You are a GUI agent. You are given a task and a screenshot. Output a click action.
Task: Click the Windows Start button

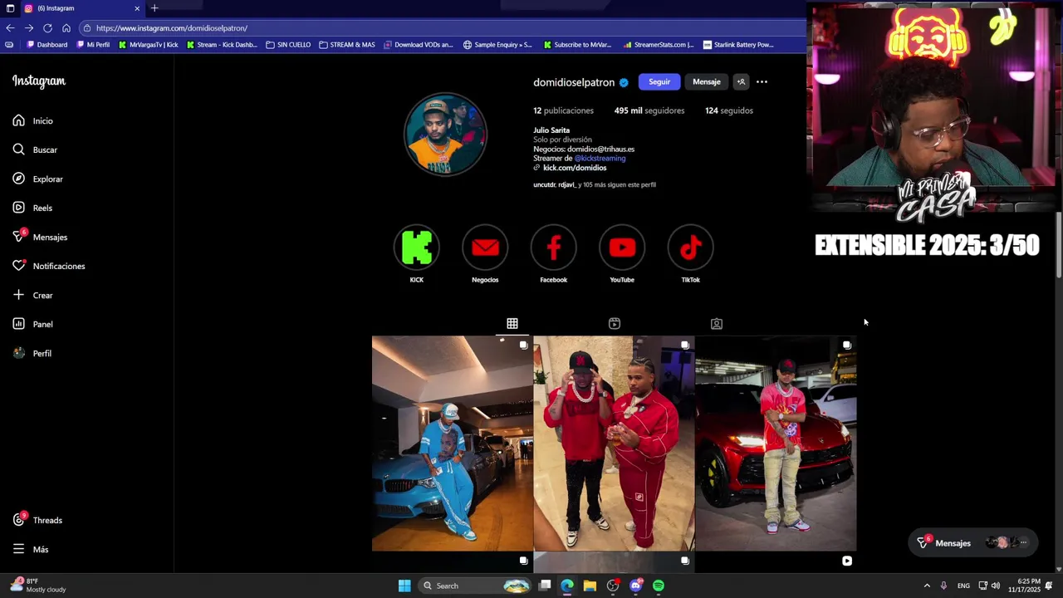(404, 586)
